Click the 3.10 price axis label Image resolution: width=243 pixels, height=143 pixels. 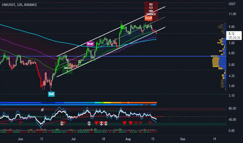coord(231,95)
